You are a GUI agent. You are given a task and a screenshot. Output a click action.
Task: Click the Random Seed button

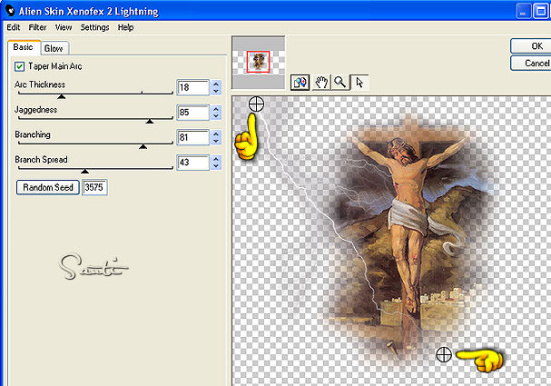click(48, 187)
